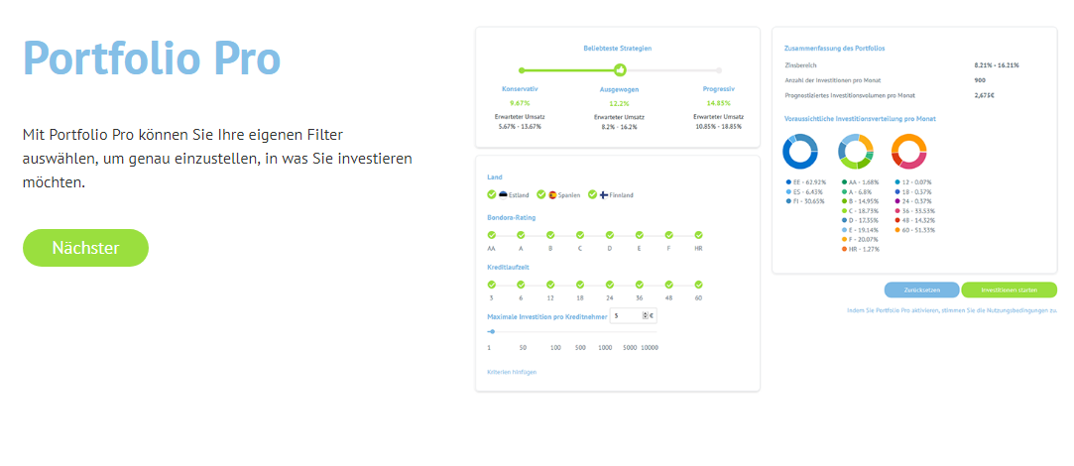The image size is (1074, 466).
Task: Click the Investitionen starten button
Action: [1010, 290]
